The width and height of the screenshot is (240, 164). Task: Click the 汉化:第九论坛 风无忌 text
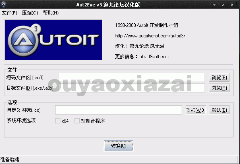point(140,46)
